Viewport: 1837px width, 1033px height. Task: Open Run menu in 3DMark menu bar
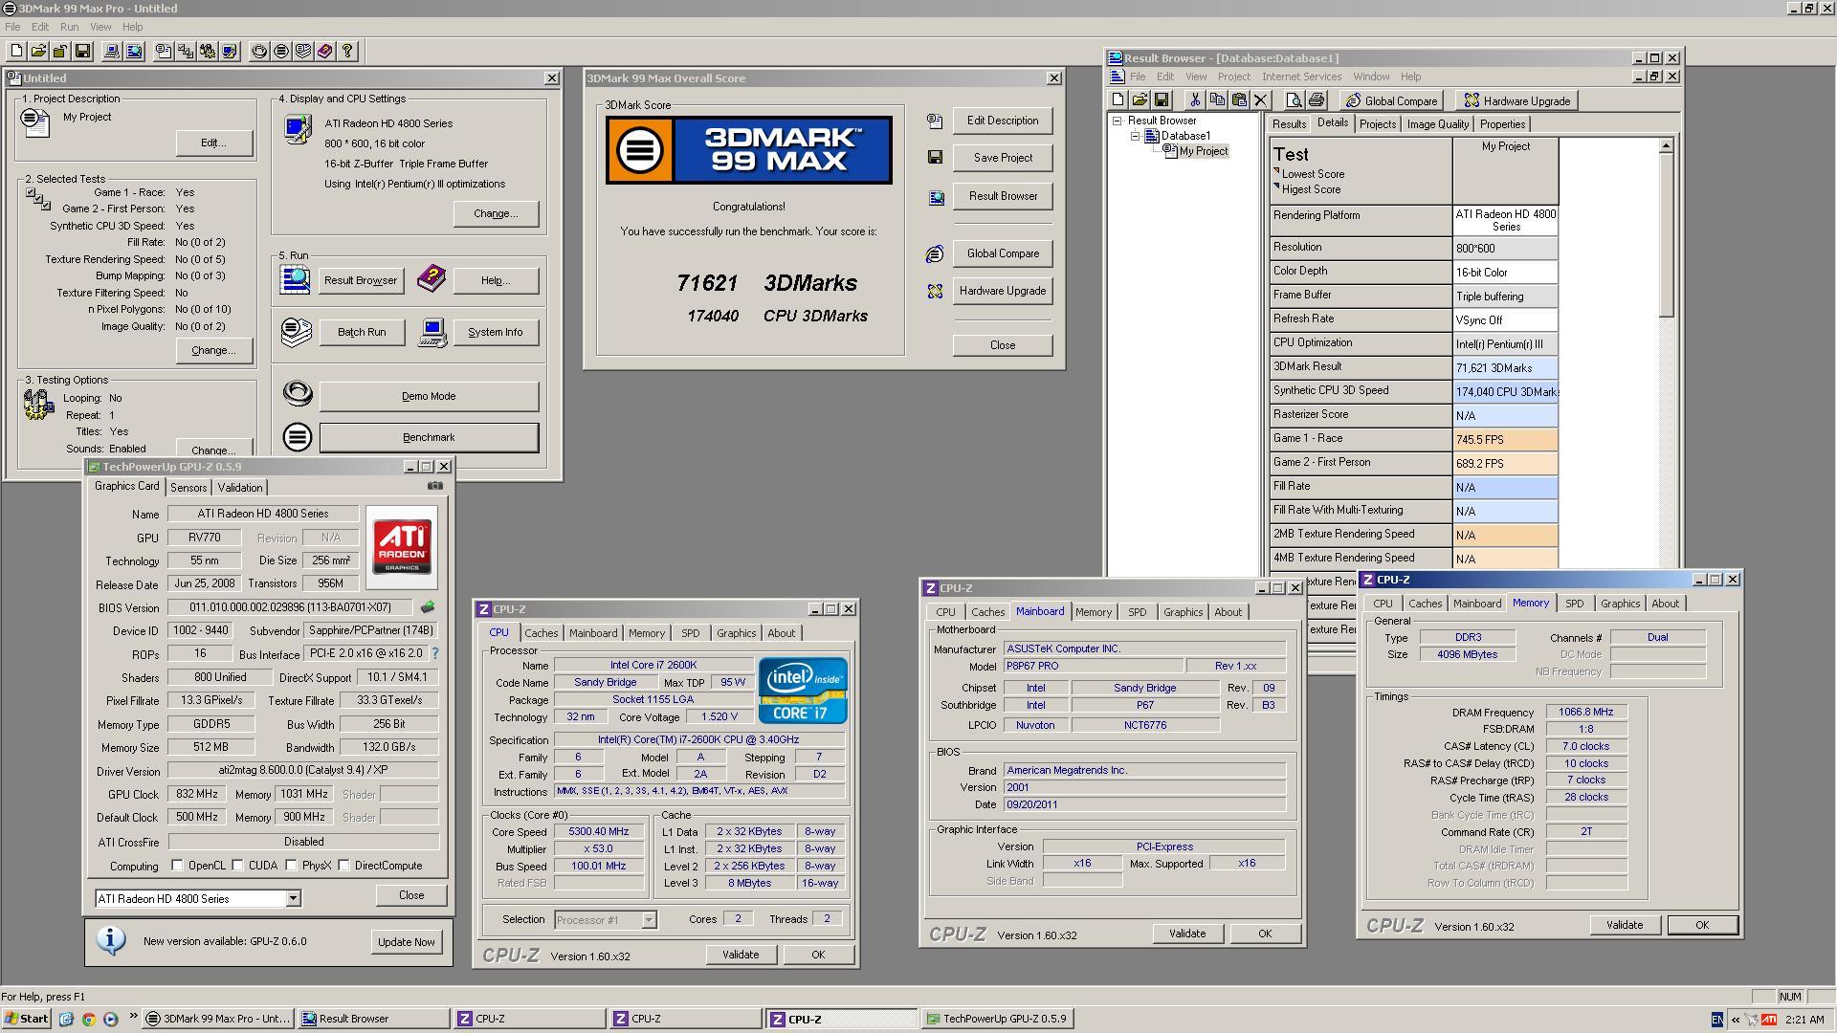click(x=69, y=27)
